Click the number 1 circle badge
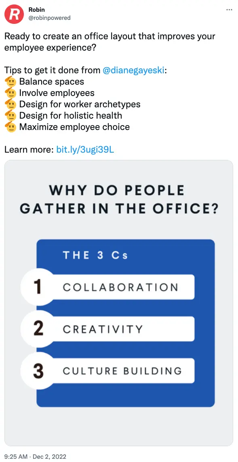Viewport: 238px width, 462px height. coord(38,287)
